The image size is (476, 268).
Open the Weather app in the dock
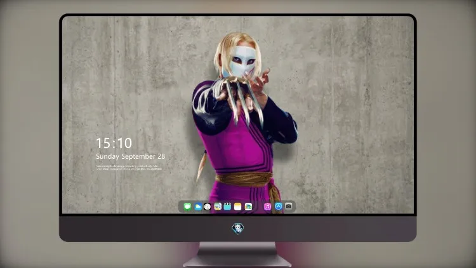197,206
